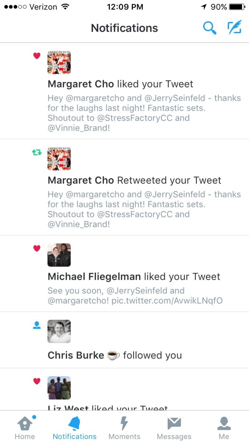Screen dimensions: 249x443
Task: Open the search magnifier icon
Action: [210, 28]
